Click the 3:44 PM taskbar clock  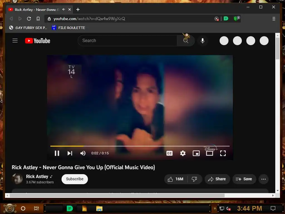(249, 208)
